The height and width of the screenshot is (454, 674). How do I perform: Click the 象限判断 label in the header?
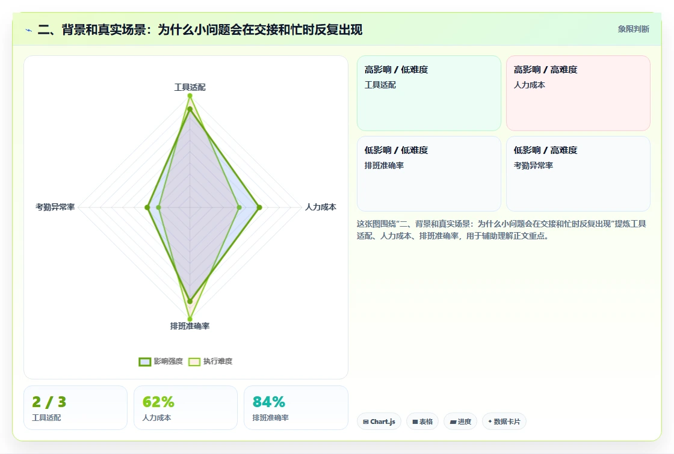pos(633,29)
